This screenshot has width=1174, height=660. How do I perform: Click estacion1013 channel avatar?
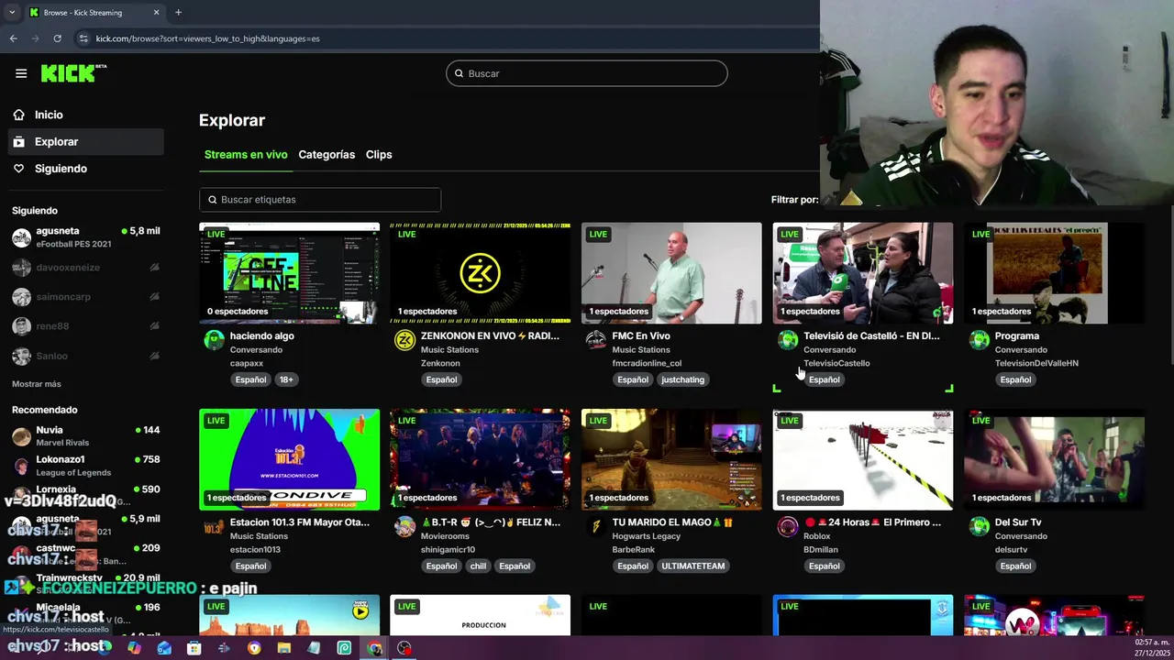[214, 527]
